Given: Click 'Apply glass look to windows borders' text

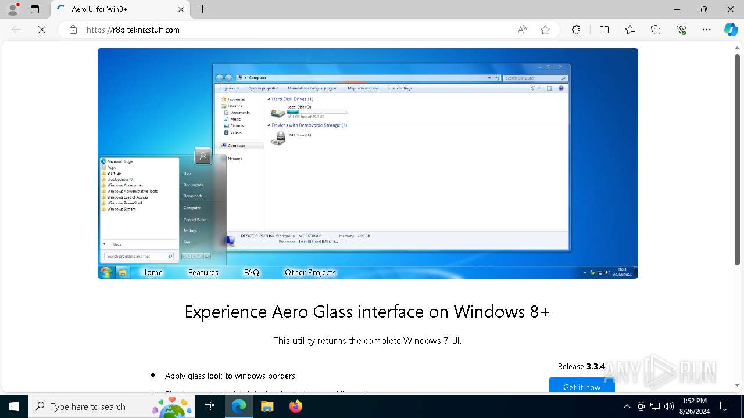Looking at the screenshot, I should point(230,376).
